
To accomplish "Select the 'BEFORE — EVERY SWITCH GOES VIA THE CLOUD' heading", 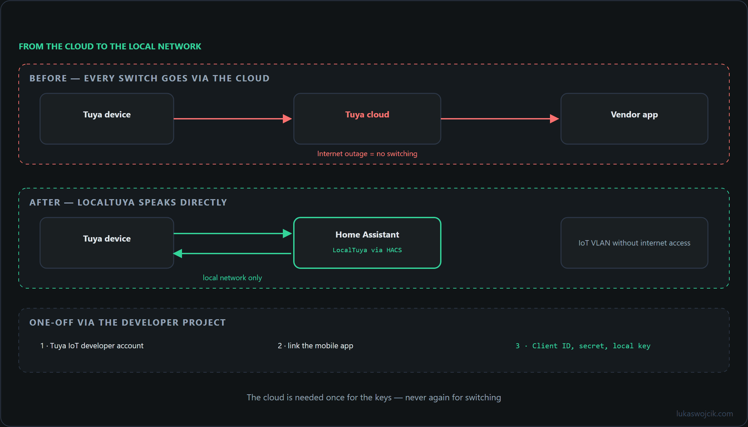I will (x=149, y=78).
